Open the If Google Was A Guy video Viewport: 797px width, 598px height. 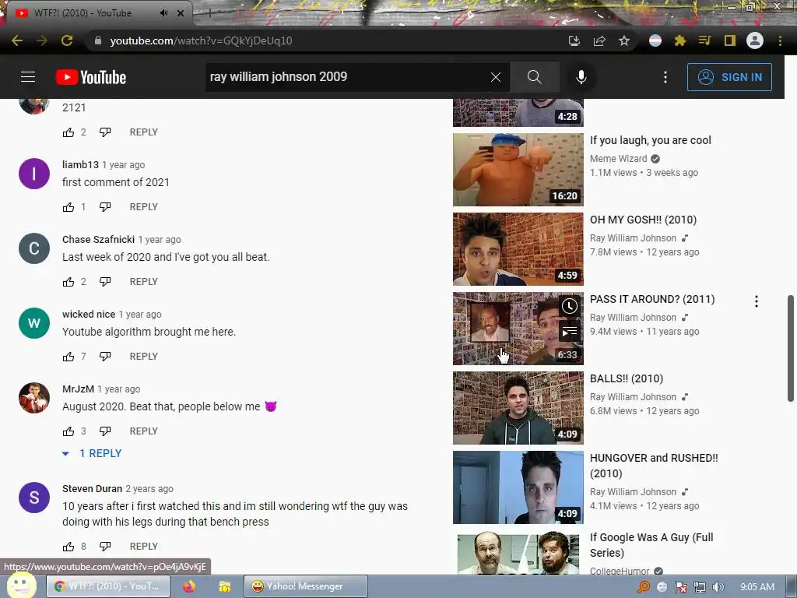coord(651,545)
